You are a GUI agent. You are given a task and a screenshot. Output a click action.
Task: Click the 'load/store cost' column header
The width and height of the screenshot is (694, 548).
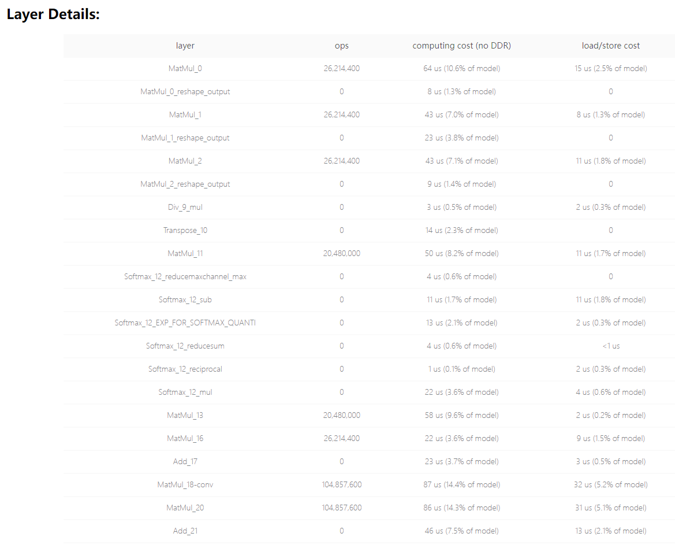(610, 46)
